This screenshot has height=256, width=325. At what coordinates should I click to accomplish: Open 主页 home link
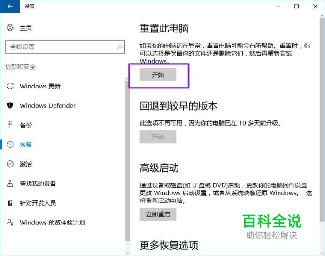(26, 28)
